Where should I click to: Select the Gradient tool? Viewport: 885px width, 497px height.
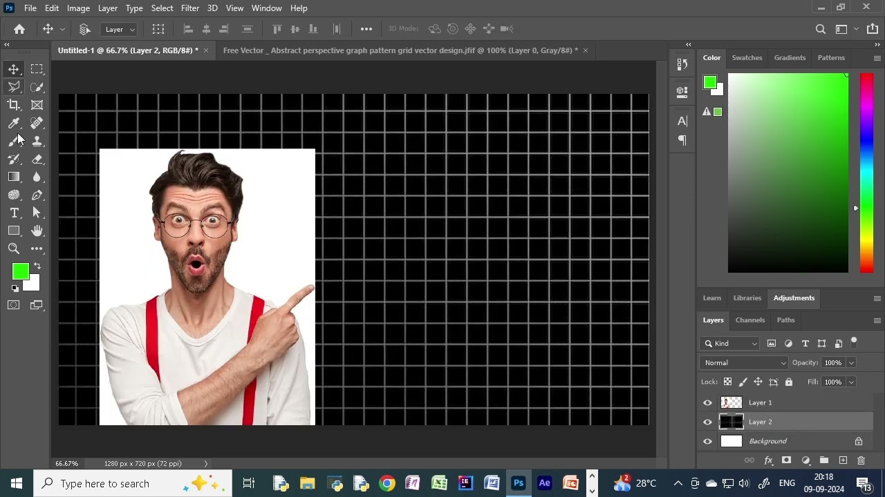14,177
